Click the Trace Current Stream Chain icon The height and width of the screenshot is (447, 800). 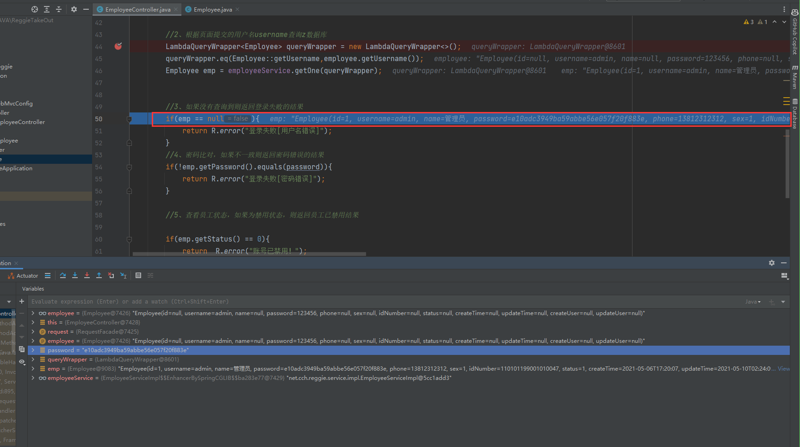tap(150, 275)
